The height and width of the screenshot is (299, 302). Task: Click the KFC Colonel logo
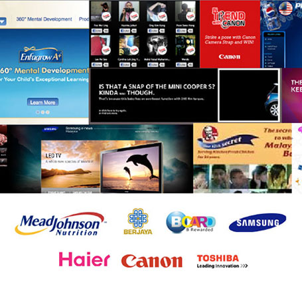[x=210, y=134]
